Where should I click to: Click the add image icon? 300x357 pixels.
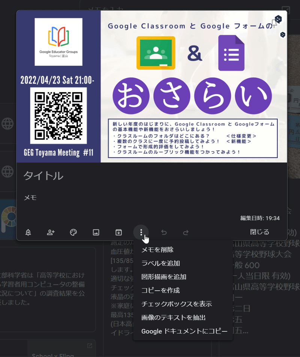click(x=96, y=232)
